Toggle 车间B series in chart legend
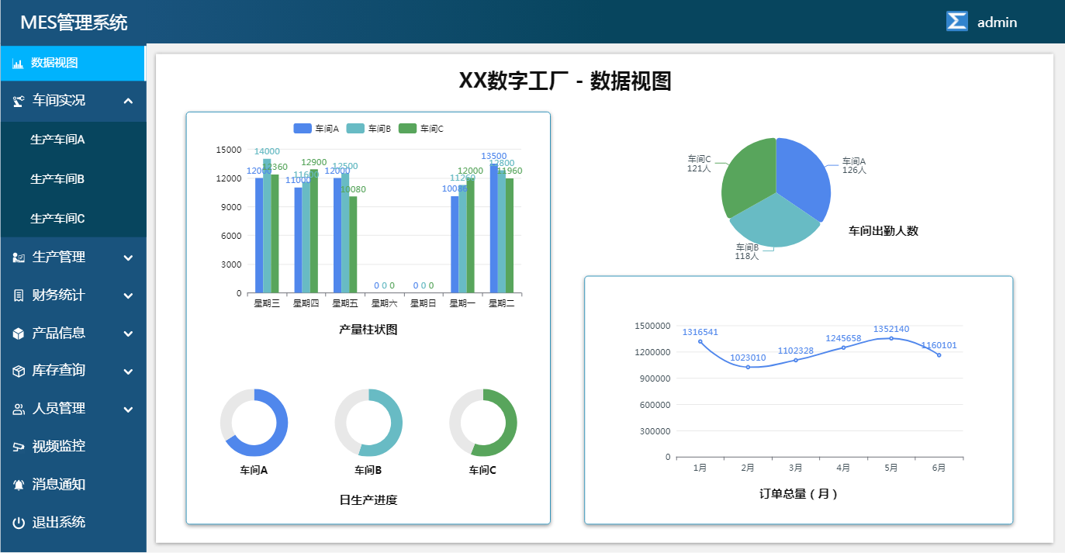The image size is (1065, 553). [x=368, y=129]
